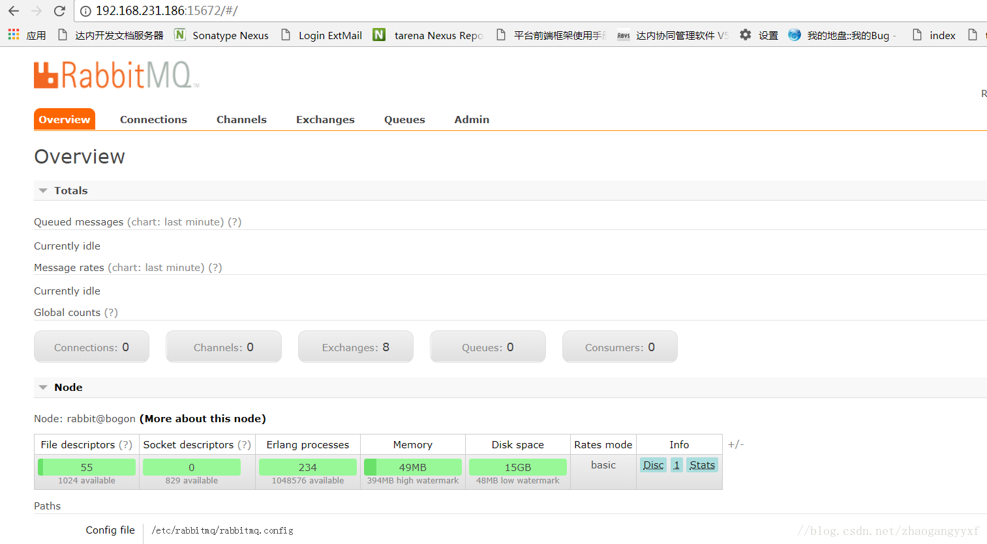Viewport: 987px width, 544px height.
Task: Open the Apps grid bookmark icon
Action: click(14, 35)
